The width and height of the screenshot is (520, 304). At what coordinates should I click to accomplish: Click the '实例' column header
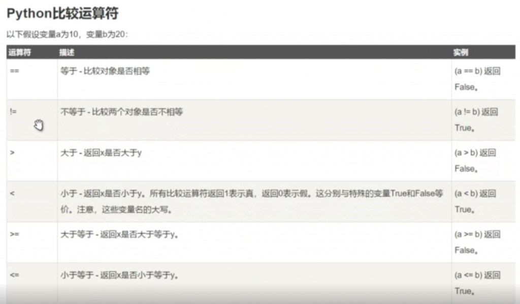click(461, 52)
